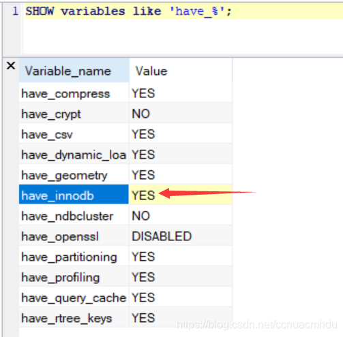Click the YES value of have_dynamic_loa
343x337 pixels.
pos(181,155)
